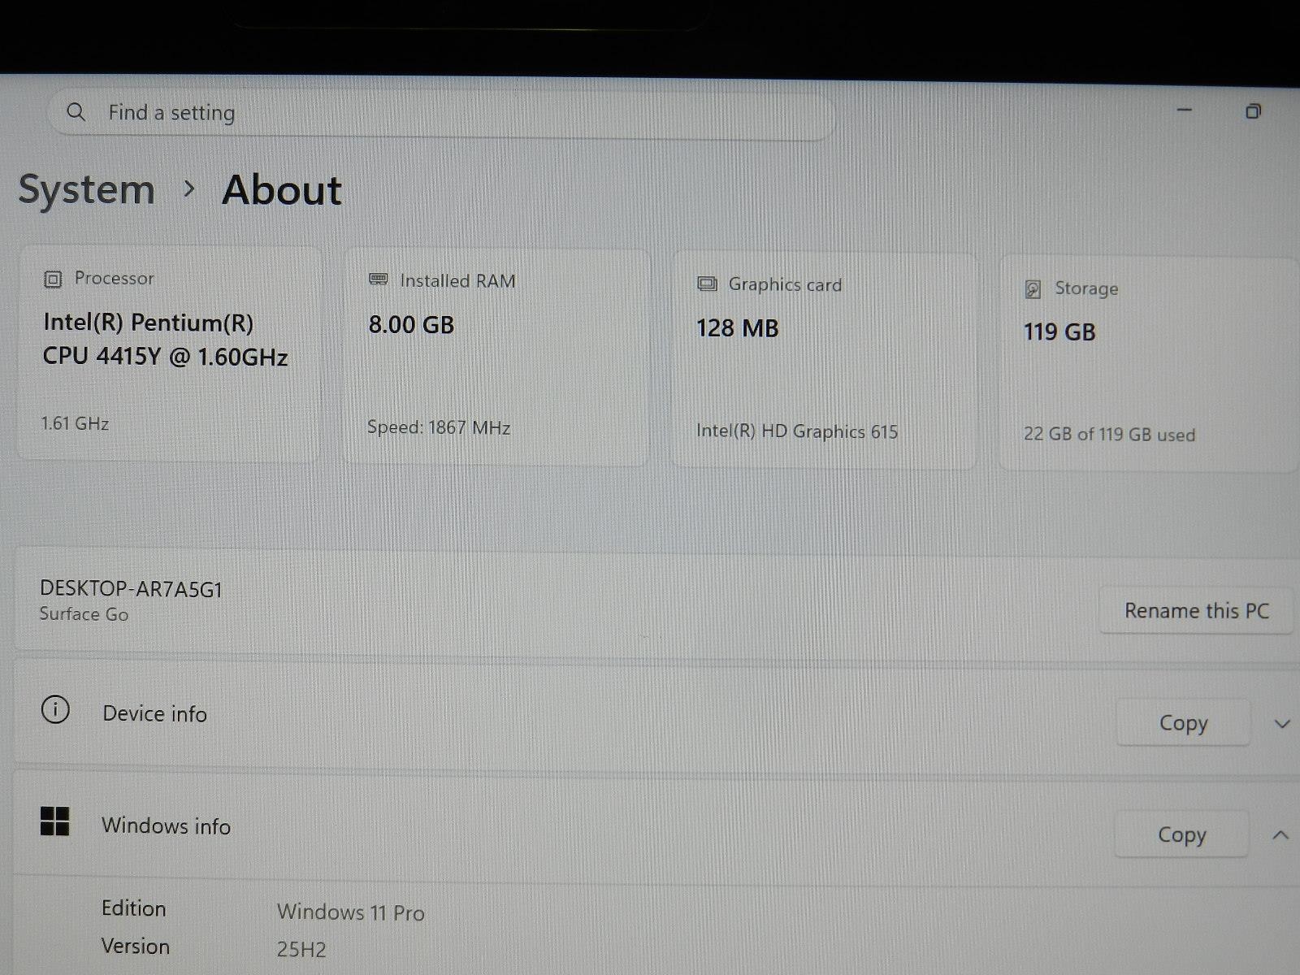Click the 25H2 version value
The image size is (1300, 975).
click(301, 949)
